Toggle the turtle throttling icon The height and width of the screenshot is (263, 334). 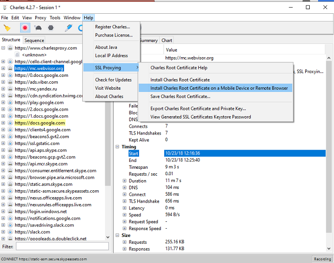[38, 28]
